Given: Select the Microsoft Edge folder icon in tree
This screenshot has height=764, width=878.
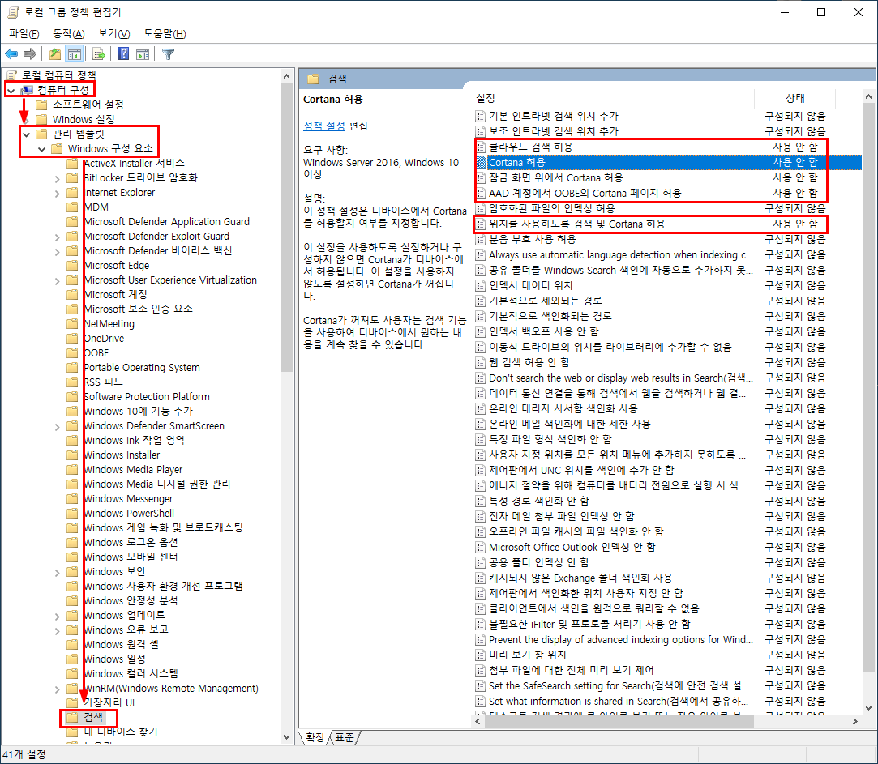Looking at the screenshot, I should tap(74, 266).
